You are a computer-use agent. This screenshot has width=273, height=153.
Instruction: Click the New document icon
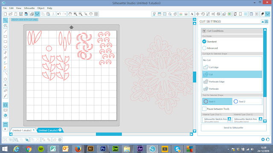tap(5, 14)
